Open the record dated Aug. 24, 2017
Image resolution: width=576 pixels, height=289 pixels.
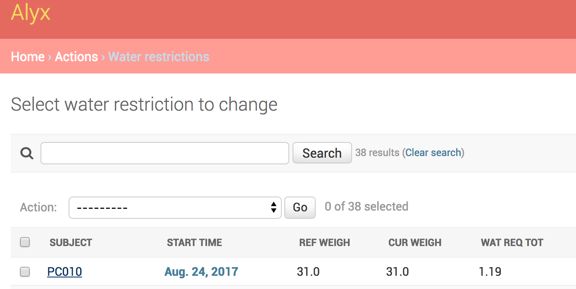tap(201, 272)
